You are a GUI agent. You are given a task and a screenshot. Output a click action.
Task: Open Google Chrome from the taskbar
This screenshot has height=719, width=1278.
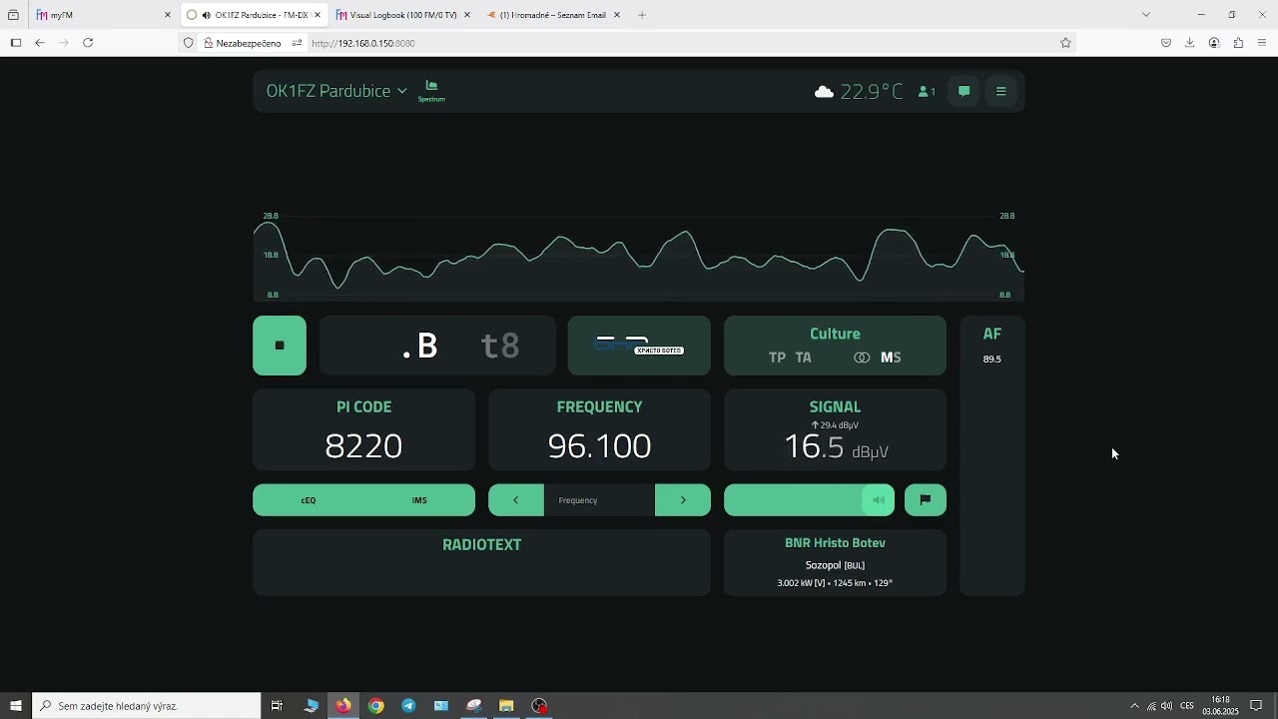375,706
